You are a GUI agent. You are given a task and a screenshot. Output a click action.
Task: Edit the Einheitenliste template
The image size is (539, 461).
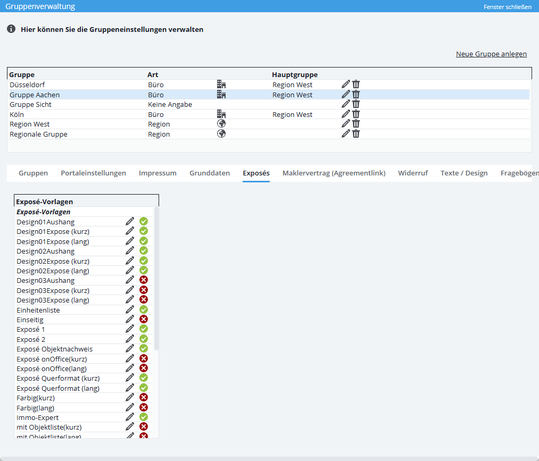pos(130,309)
